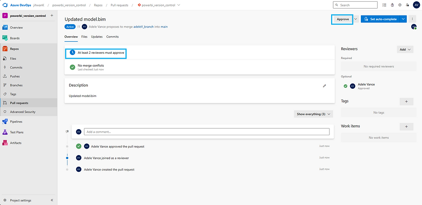Open the repository picker chevron in breadcrumb
This screenshot has width=422, height=205.
[179, 5]
